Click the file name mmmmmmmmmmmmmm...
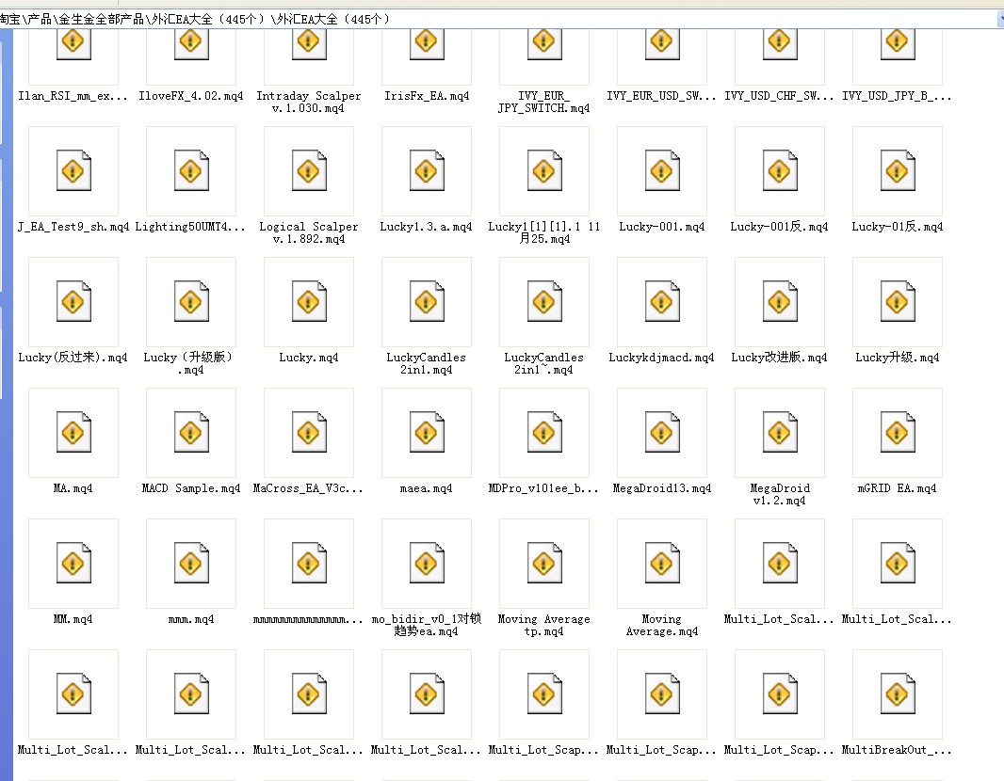The image size is (1004, 781). click(x=308, y=619)
